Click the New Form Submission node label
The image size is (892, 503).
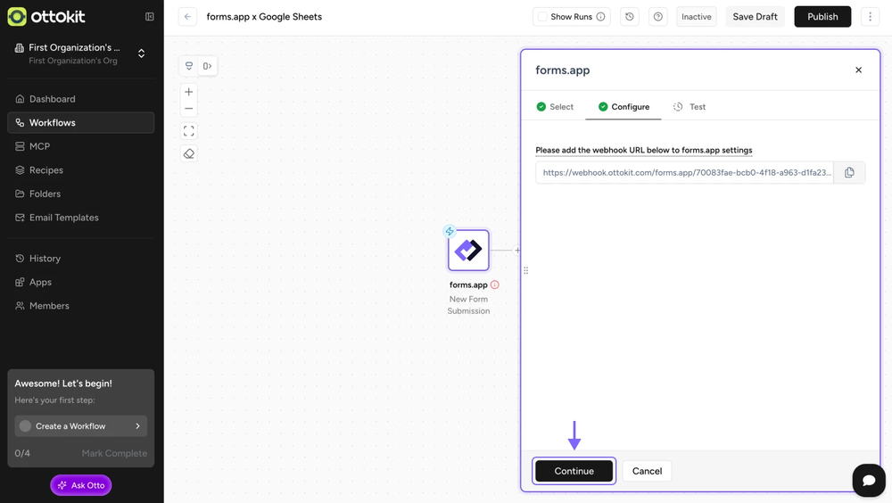click(468, 305)
